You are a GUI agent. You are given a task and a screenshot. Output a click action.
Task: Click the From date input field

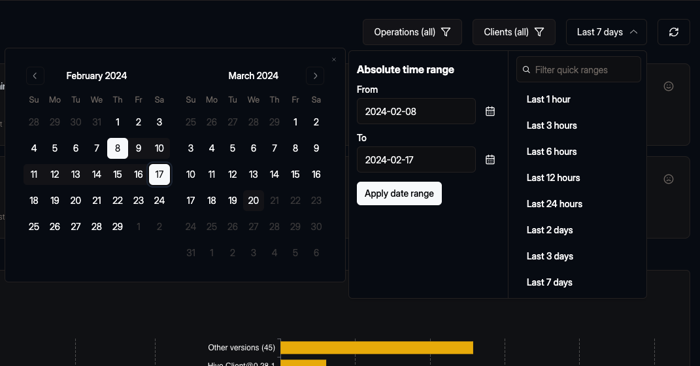coord(416,111)
